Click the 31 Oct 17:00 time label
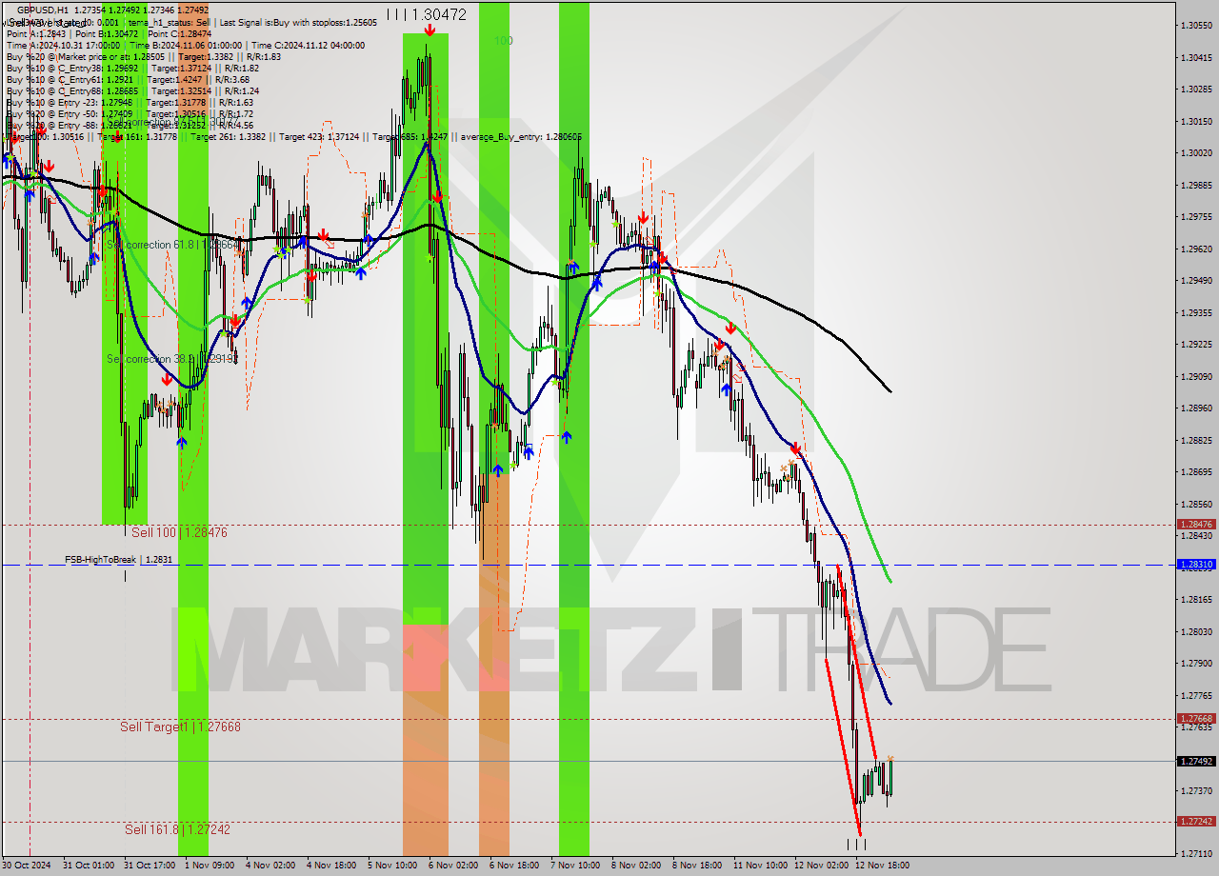 click(150, 866)
